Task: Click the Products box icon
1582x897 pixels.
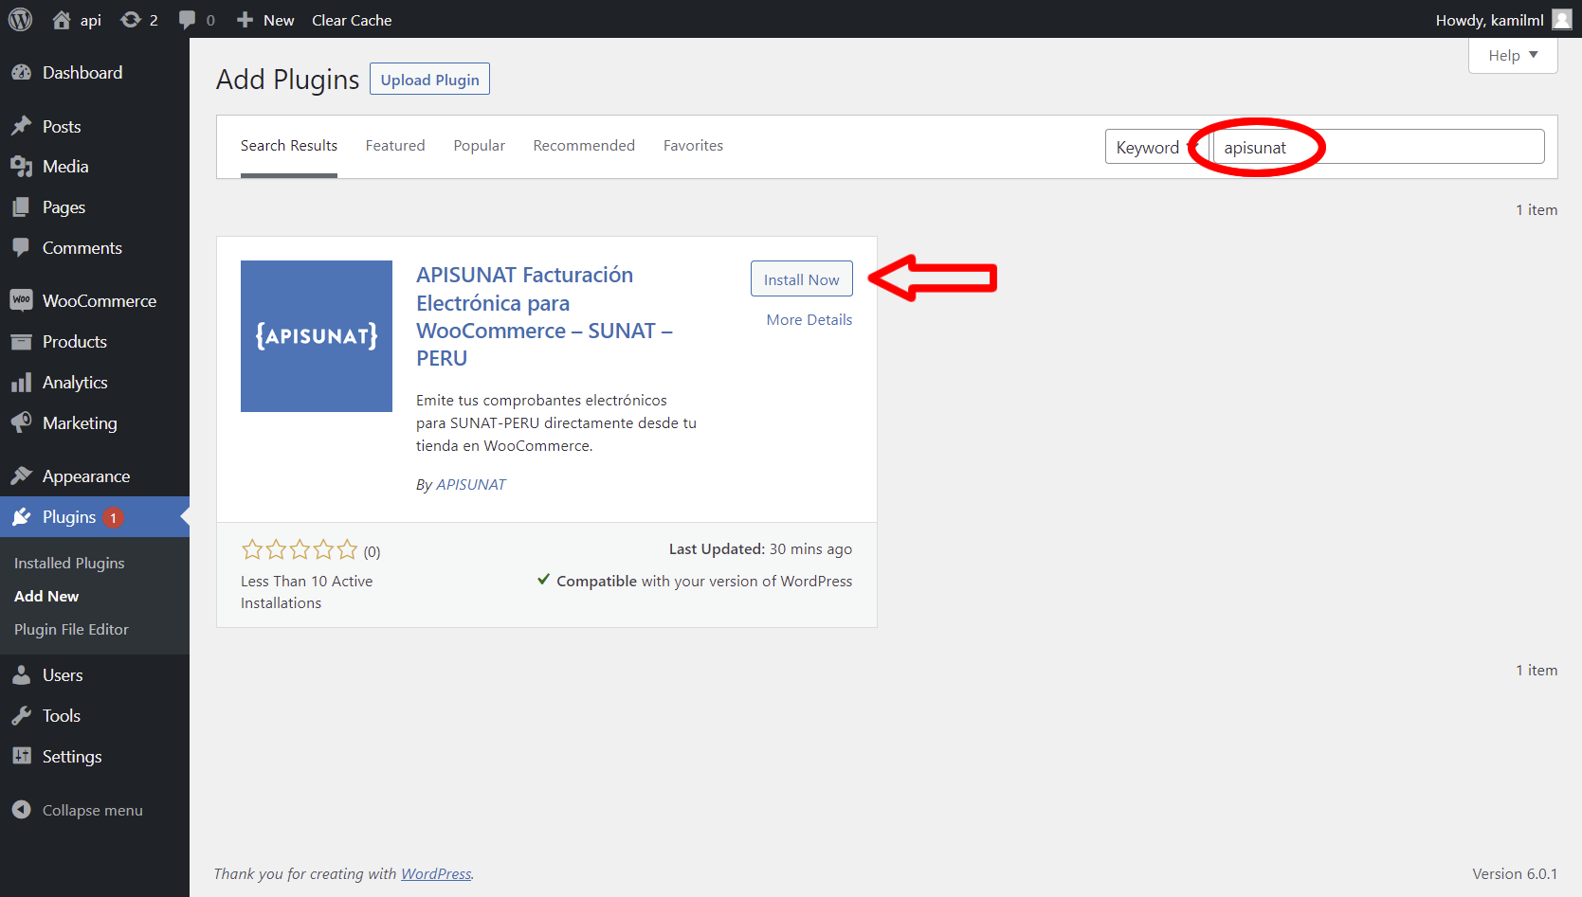Action: pos(21,342)
